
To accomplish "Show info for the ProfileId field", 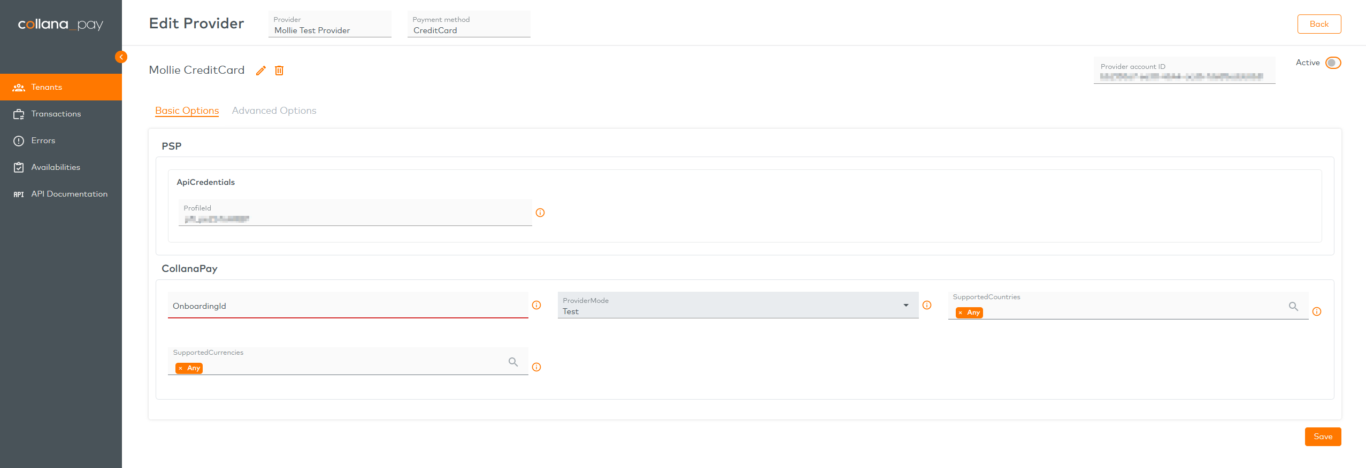I will coord(540,213).
